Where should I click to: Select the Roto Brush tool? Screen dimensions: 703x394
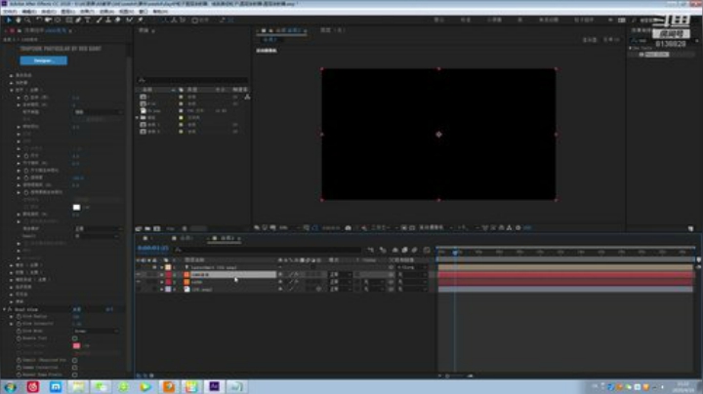click(x=129, y=20)
